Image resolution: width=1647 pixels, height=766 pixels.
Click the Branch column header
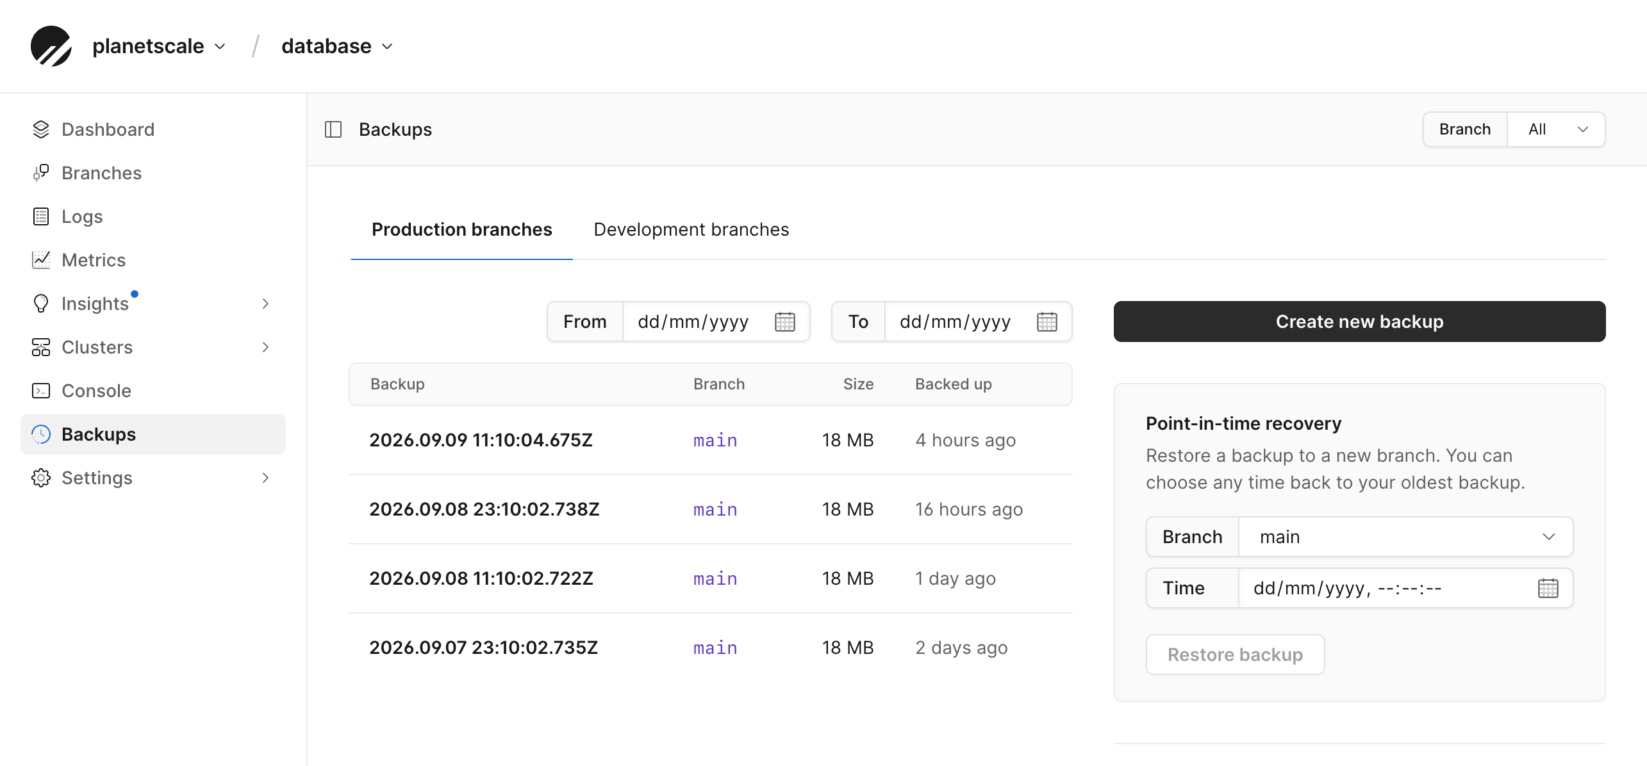[719, 384]
